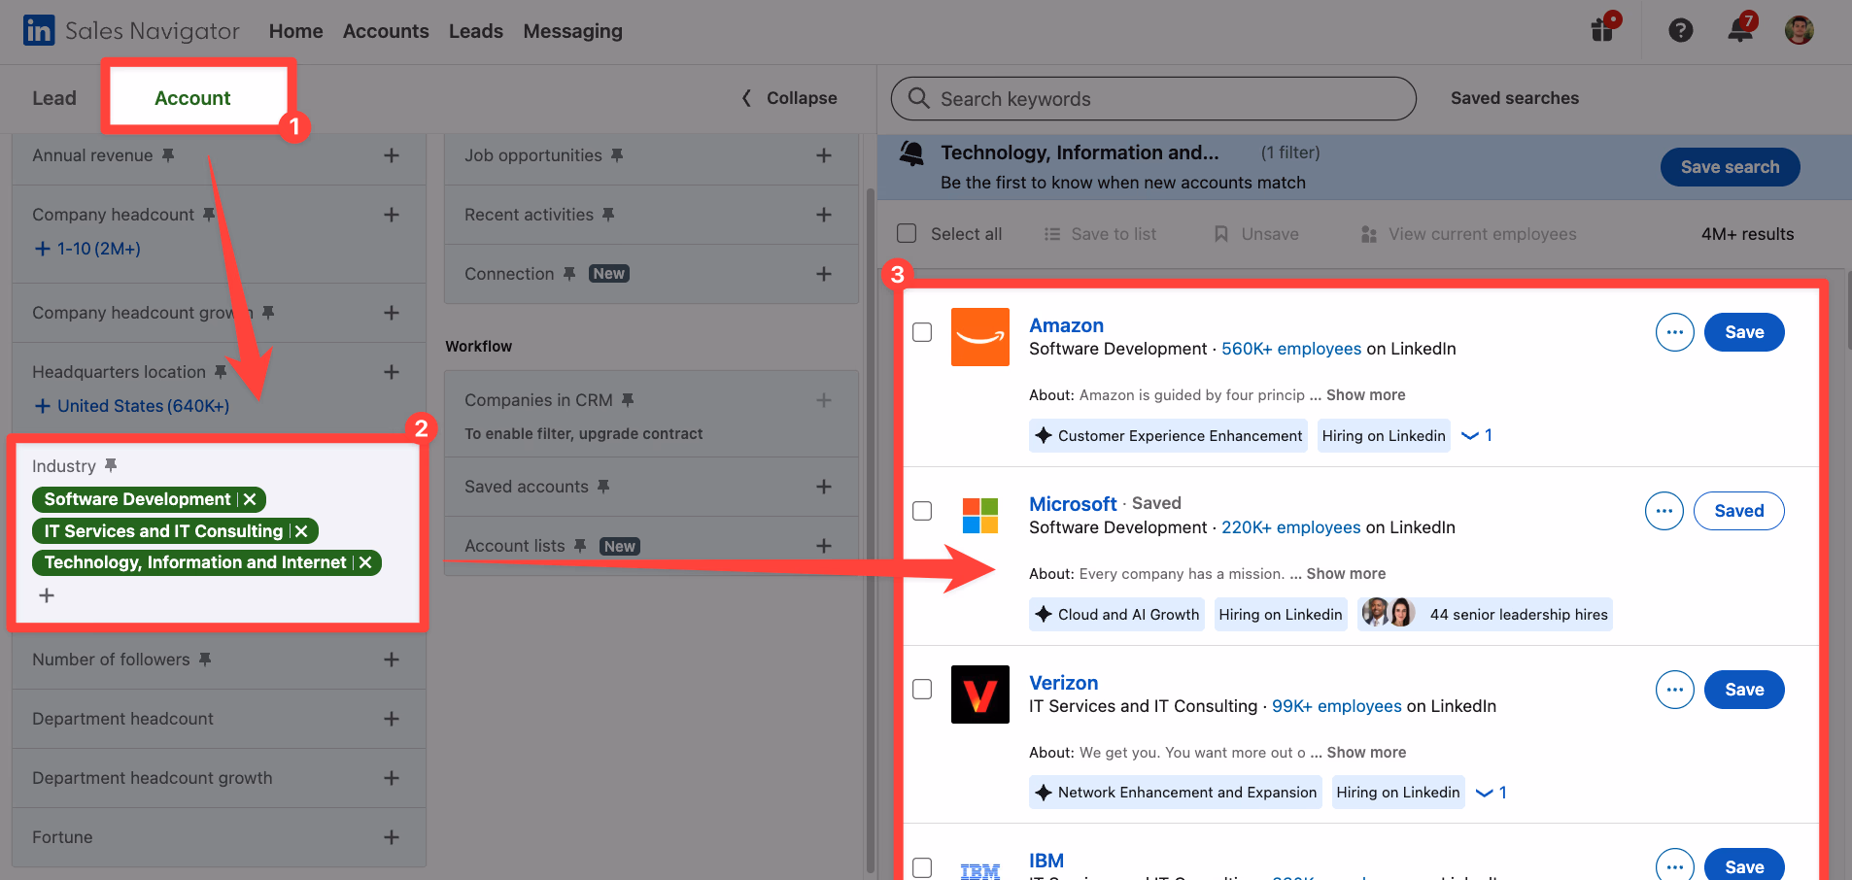Open the Accounts menu
Screen dimensions: 1852x880
(x=386, y=31)
